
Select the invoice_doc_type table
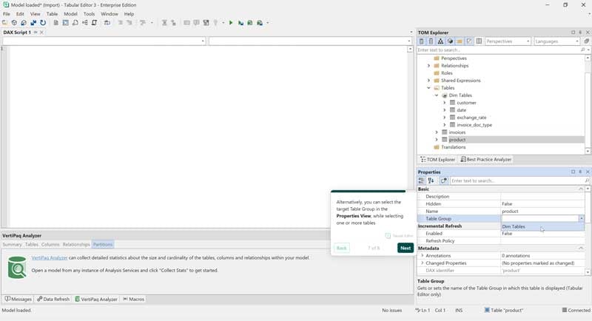[474, 125]
